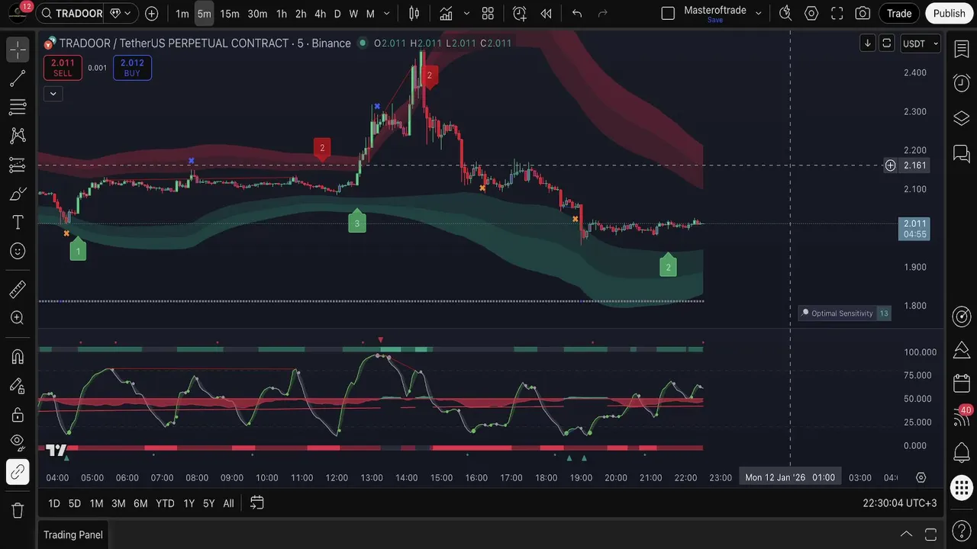Select the crosshair cursor tool

coord(18,50)
